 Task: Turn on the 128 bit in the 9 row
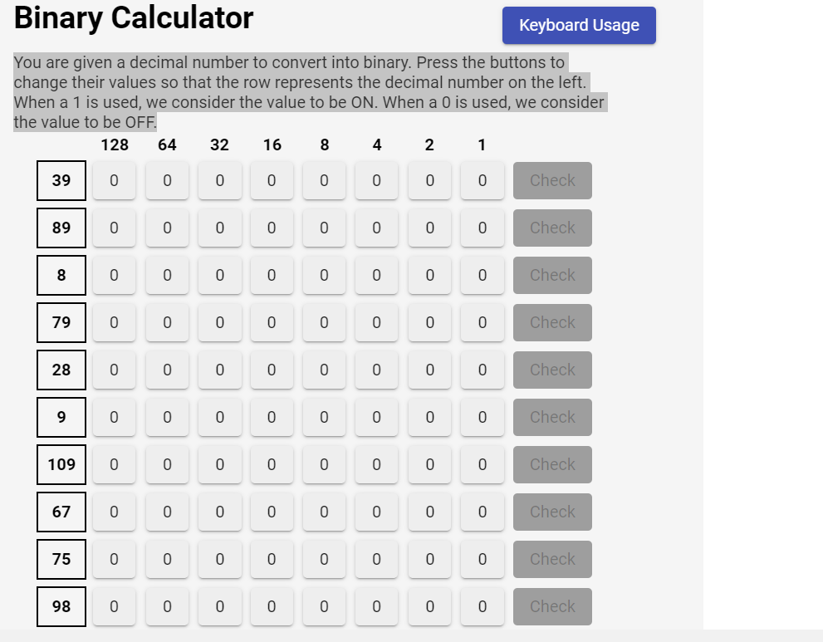point(114,417)
